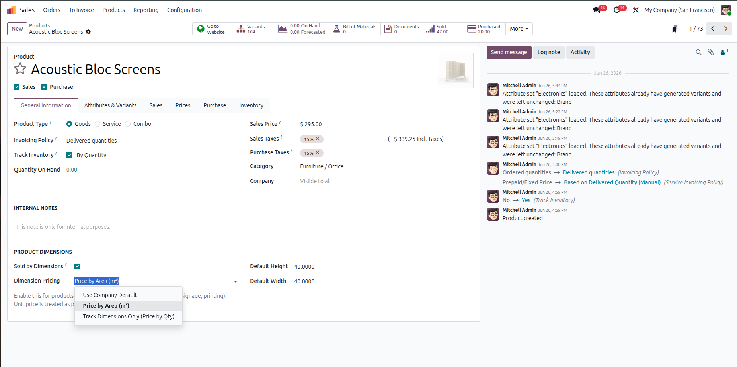Open the Configuration menu
This screenshot has height=367, width=737.
(x=184, y=10)
